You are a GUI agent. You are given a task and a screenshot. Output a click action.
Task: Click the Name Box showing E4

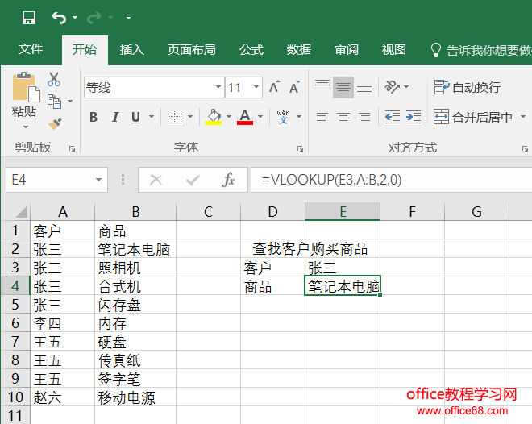pos(49,180)
